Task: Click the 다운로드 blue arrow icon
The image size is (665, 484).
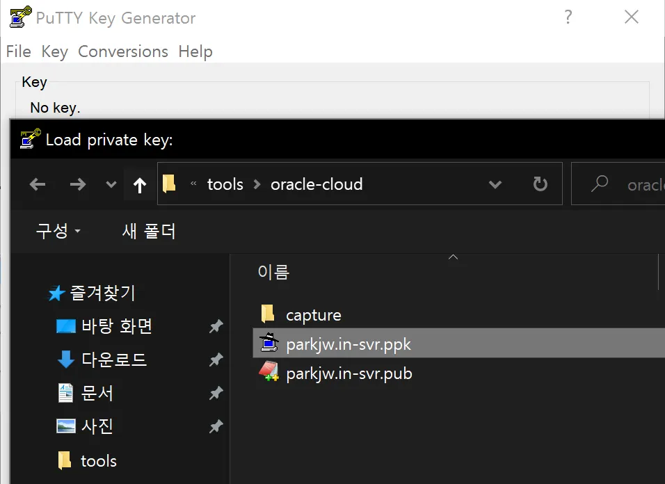Action: point(66,360)
